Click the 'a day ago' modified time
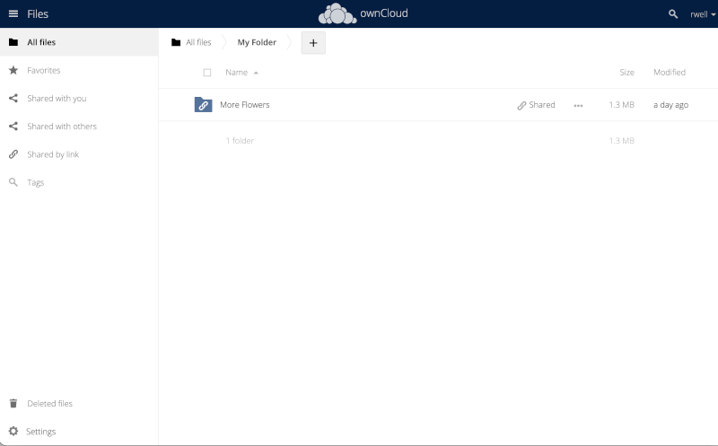Screen dimensions: 718x446 (x=670, y=105)
